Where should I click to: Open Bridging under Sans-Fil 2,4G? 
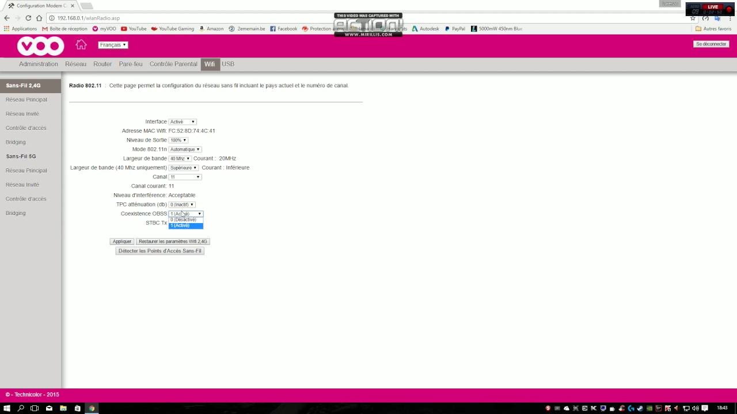coord(16,143)
